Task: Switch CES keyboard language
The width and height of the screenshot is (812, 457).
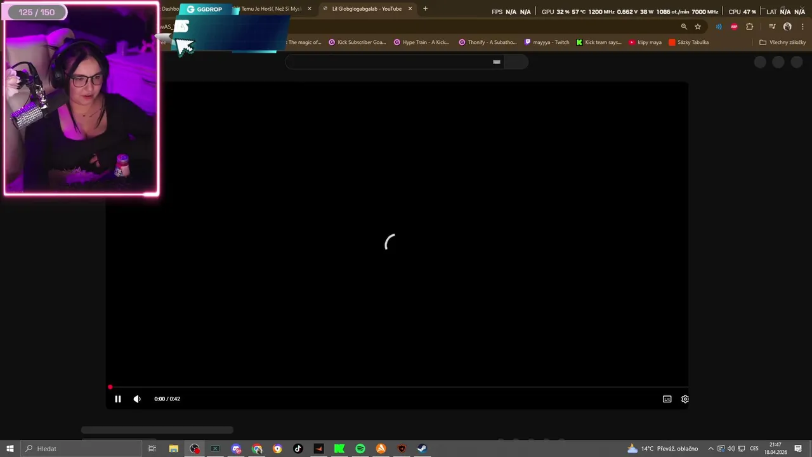Action: pyautogui.click(x=754, y=448)
